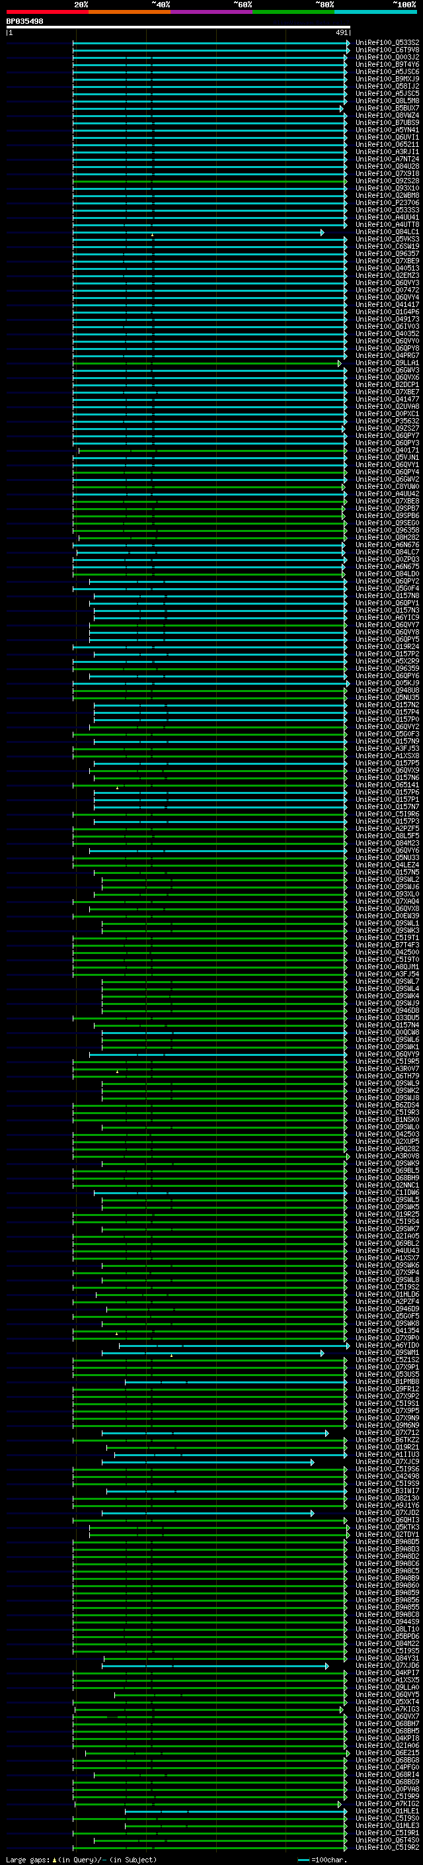Select hit label UniRef100_B9T4Y6
Image resolution: width=423 pixels, height=1865 pixels.
click(x=387, y=64)
